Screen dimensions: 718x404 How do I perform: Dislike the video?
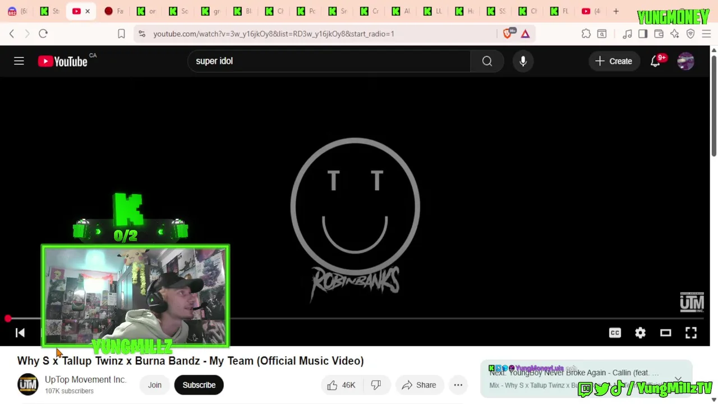click(376, 385)
